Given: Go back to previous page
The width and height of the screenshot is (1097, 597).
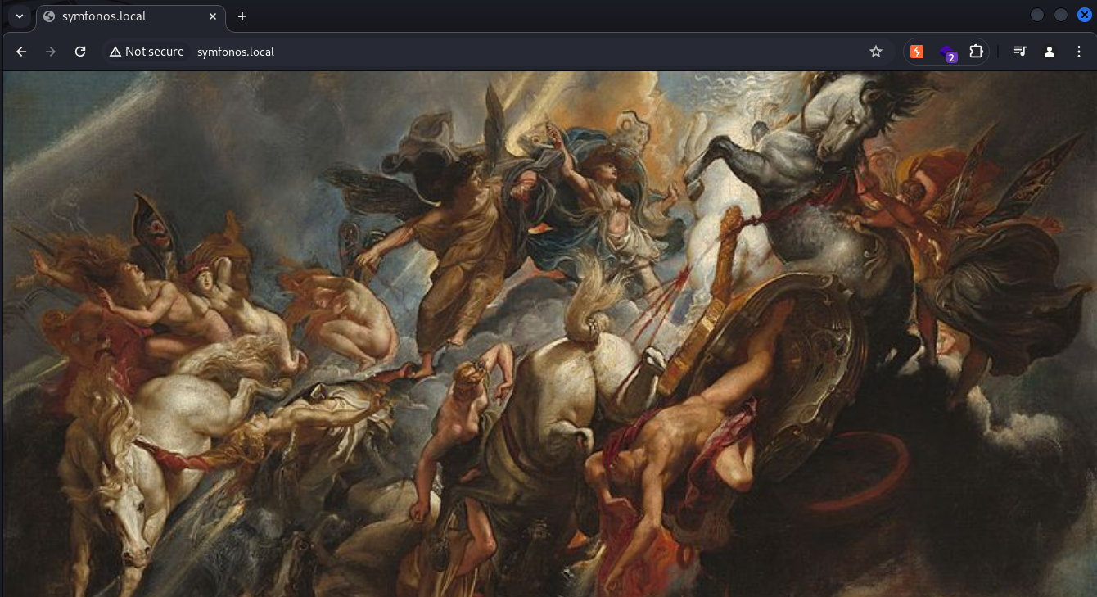Looking at the screenshot, I should click(22, 52).
